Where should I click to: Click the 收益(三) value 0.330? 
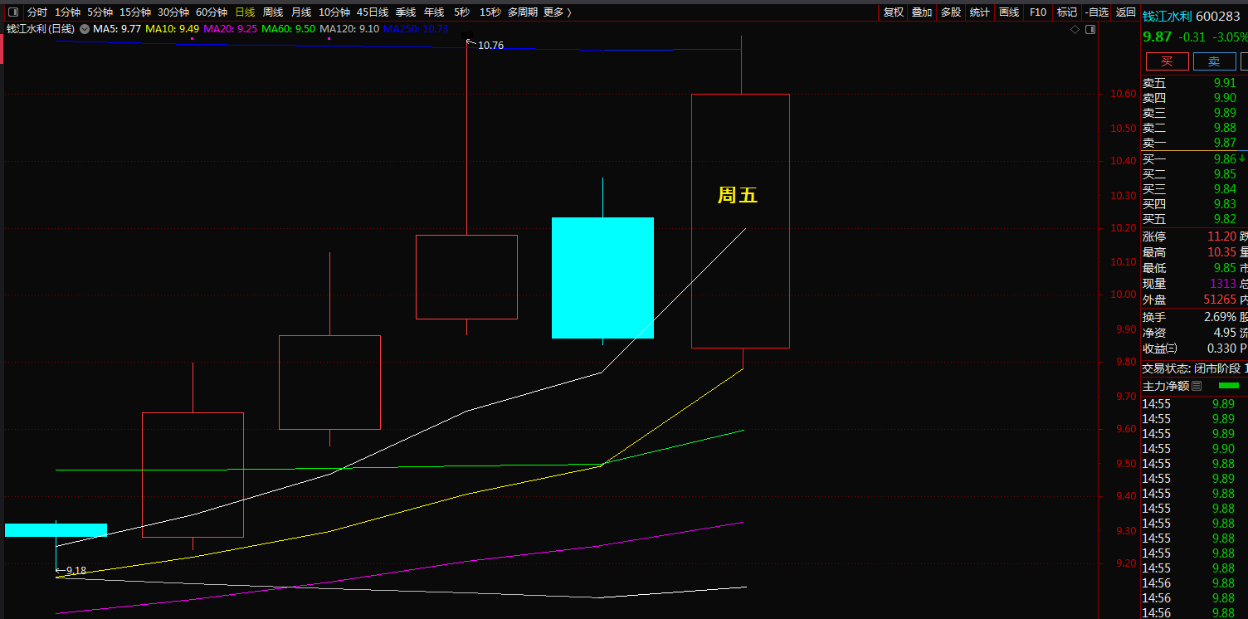(x=1221, y=348)
